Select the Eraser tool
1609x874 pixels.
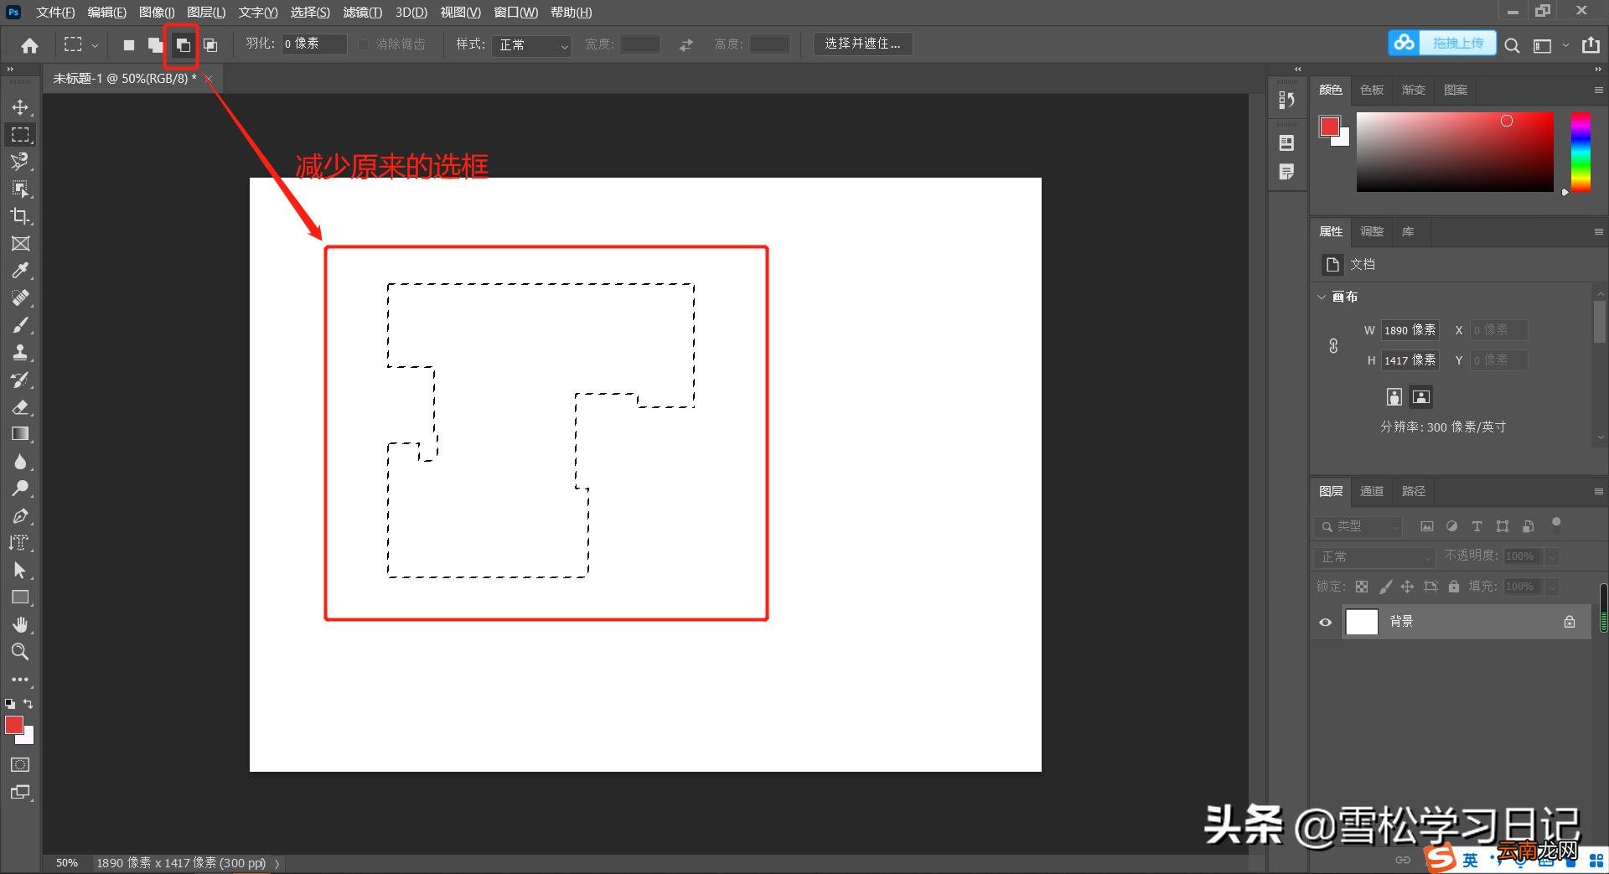point(20,407)
